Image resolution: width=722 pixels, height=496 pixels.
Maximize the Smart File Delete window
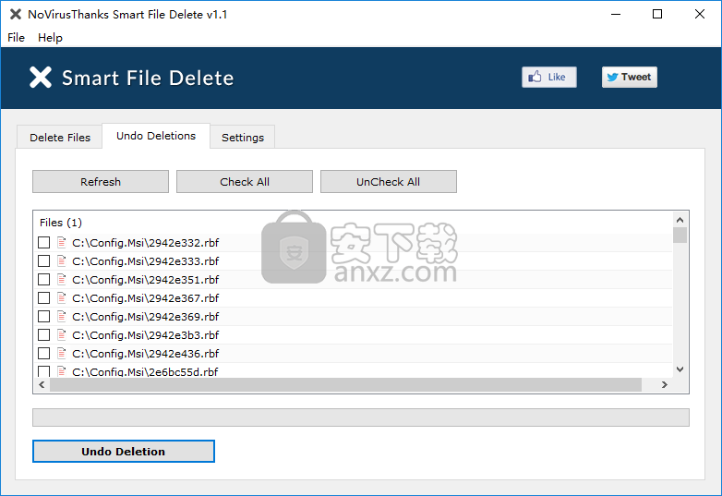[x=657, y=14]
